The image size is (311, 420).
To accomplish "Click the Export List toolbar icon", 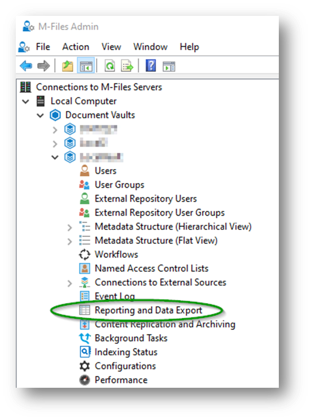I will 127,65.
